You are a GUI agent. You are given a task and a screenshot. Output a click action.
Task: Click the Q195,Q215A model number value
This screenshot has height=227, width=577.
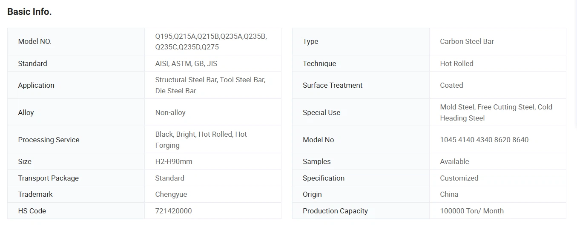click(211, 42)
